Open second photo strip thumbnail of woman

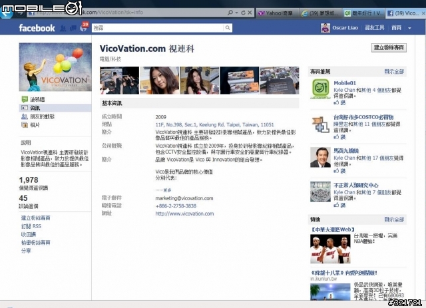click(x=160, y=80)
